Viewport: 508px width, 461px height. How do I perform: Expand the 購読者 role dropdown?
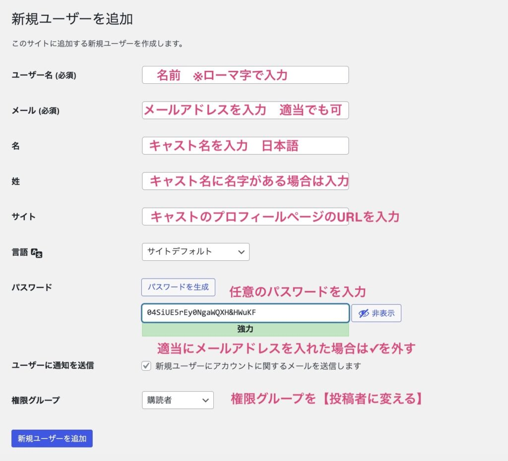(x=178, y=400)
